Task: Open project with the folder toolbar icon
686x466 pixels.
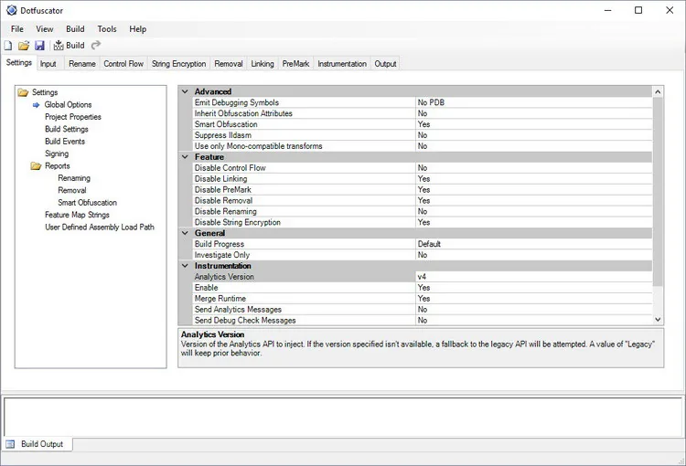Action: 24,46
